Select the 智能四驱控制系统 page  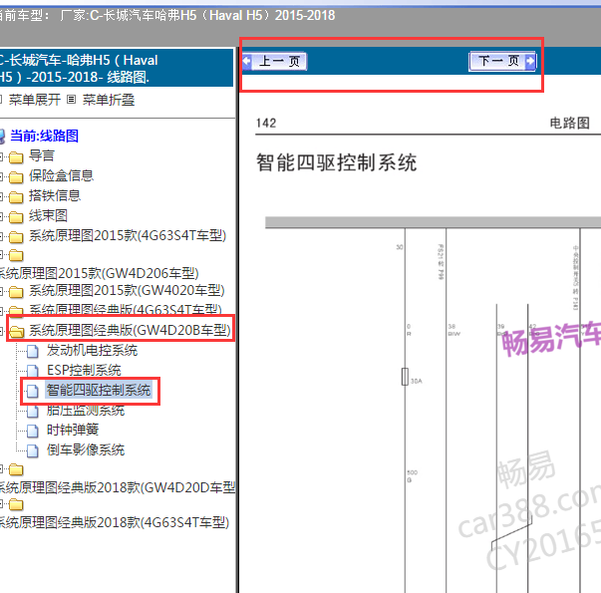pyautogui.click(x=99, y=390)
